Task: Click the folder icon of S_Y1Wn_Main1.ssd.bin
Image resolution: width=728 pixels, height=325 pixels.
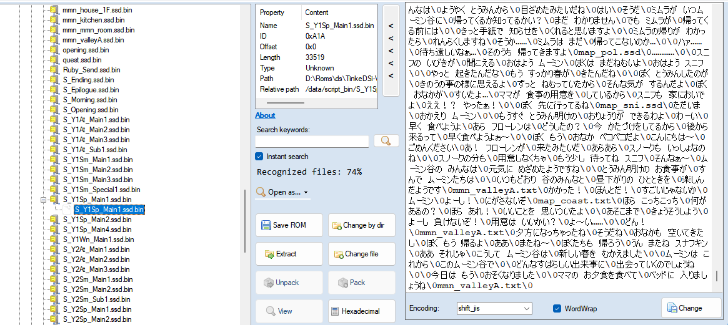Action: pos(54,240)
